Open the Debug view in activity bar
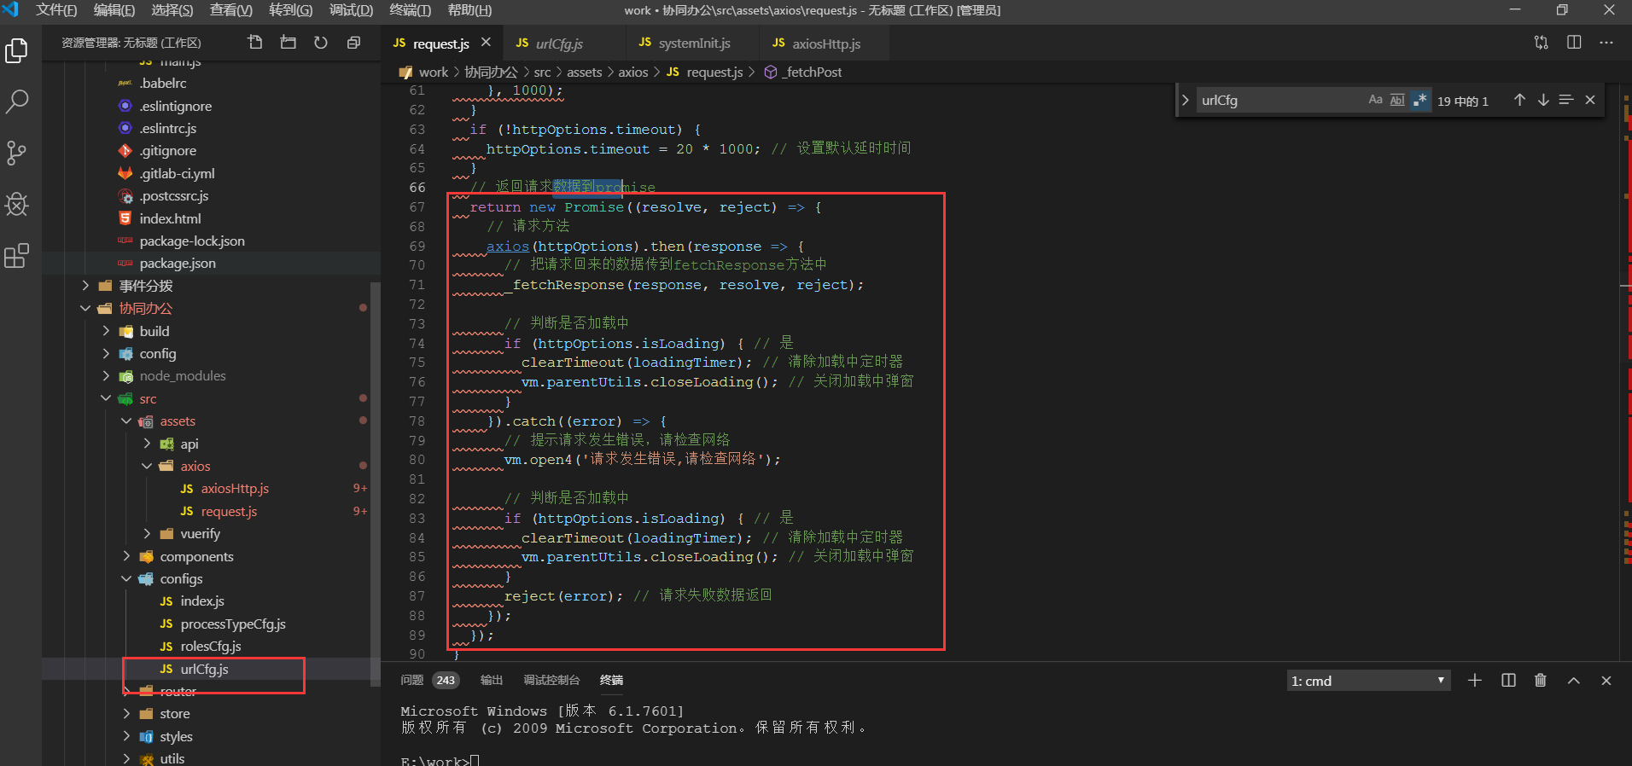 (x=17, y=205)
